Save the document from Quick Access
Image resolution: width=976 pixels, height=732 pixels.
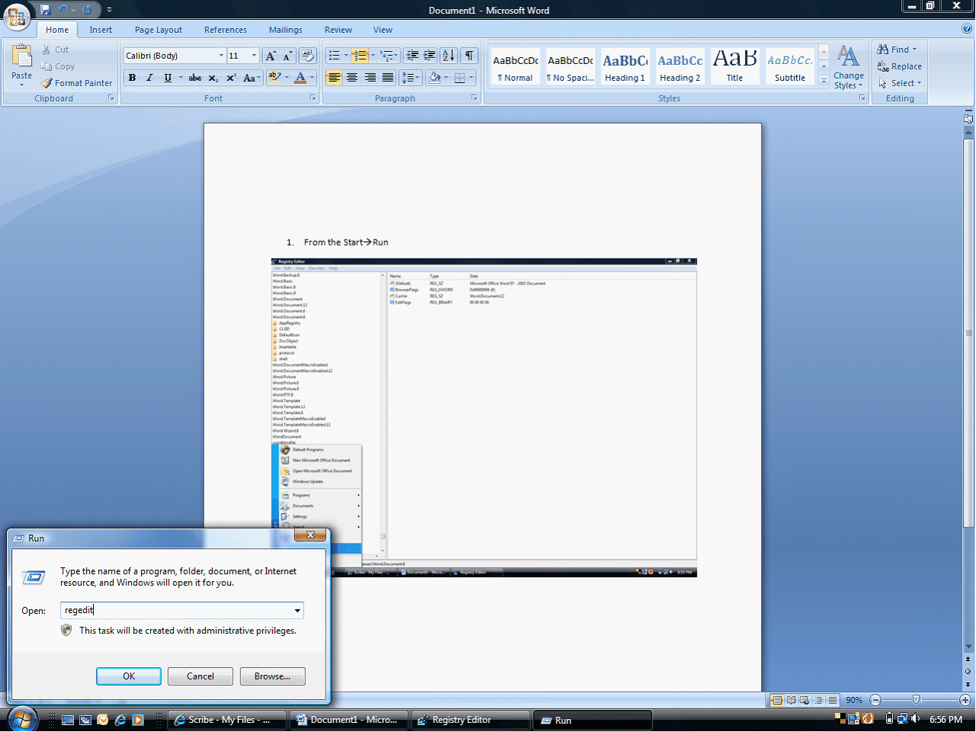click(x=46, y=10)
